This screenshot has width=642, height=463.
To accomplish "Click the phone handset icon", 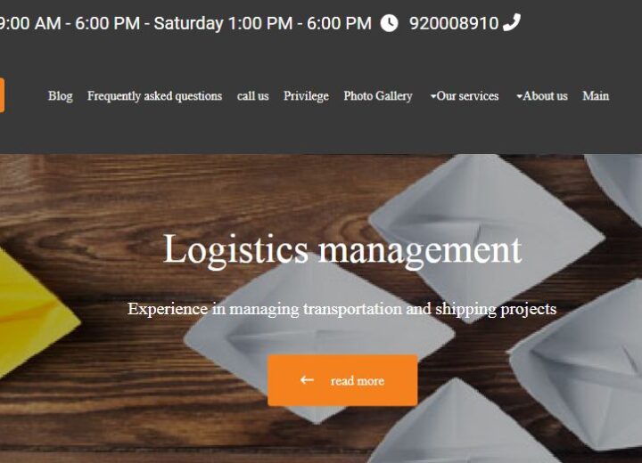I will click(x=512, y=22).
